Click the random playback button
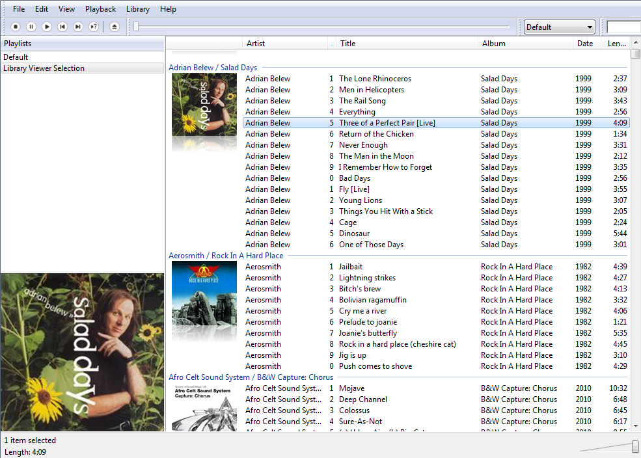 coord(94,27)
